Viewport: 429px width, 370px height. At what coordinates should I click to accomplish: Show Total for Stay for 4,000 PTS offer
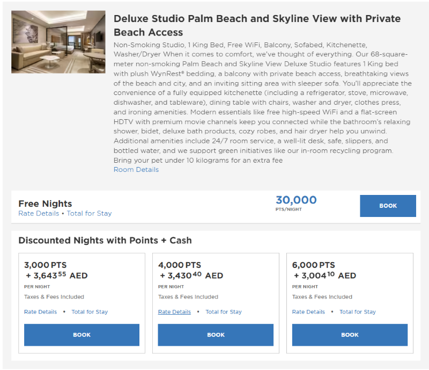tap(224, 312)
